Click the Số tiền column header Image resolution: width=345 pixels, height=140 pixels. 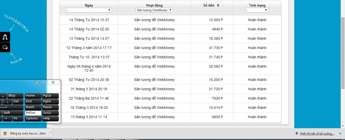pyautogui.click(x=209, y=5)
